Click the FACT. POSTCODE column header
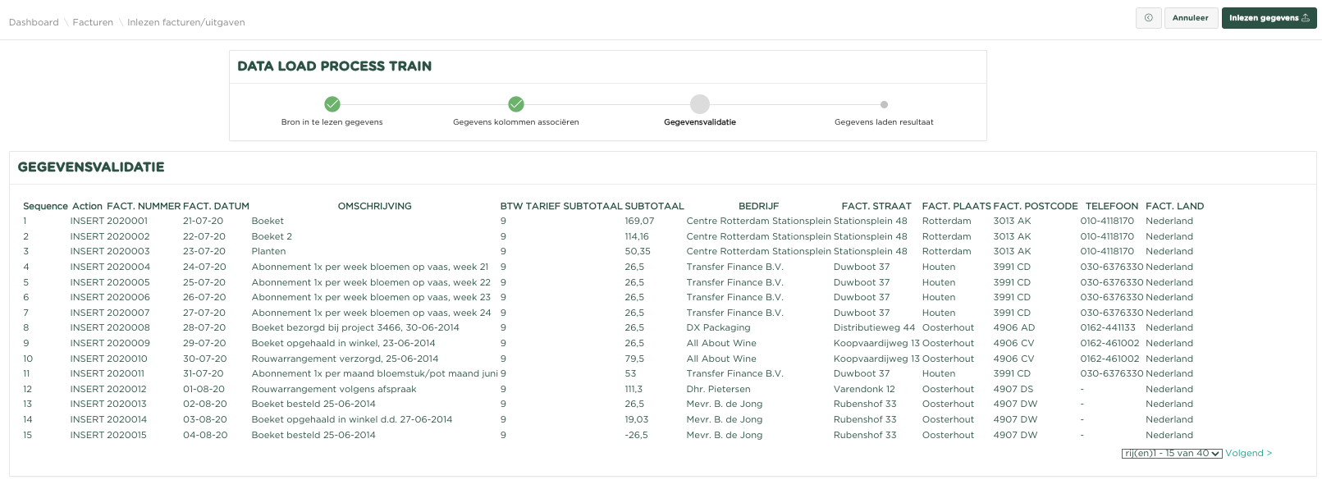 point(1036,206)
